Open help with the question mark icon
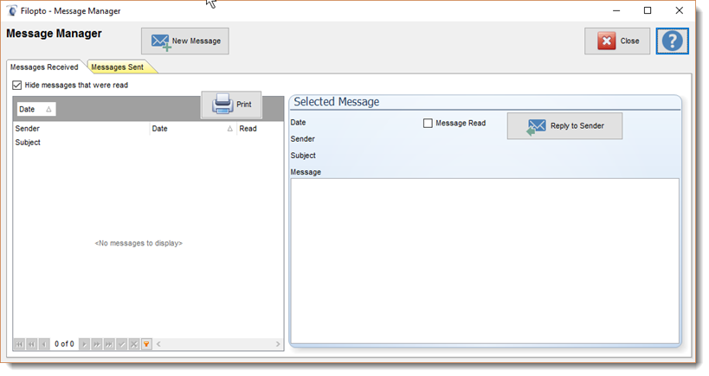Screen dimensions: 709x376 pyautogui.click(x=673, y=41)
